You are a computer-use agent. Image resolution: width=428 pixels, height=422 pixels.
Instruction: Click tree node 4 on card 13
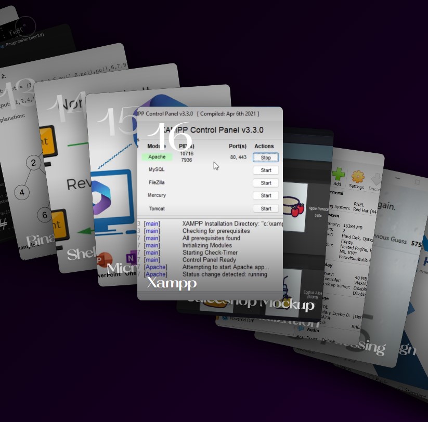[x=22, y=192]
